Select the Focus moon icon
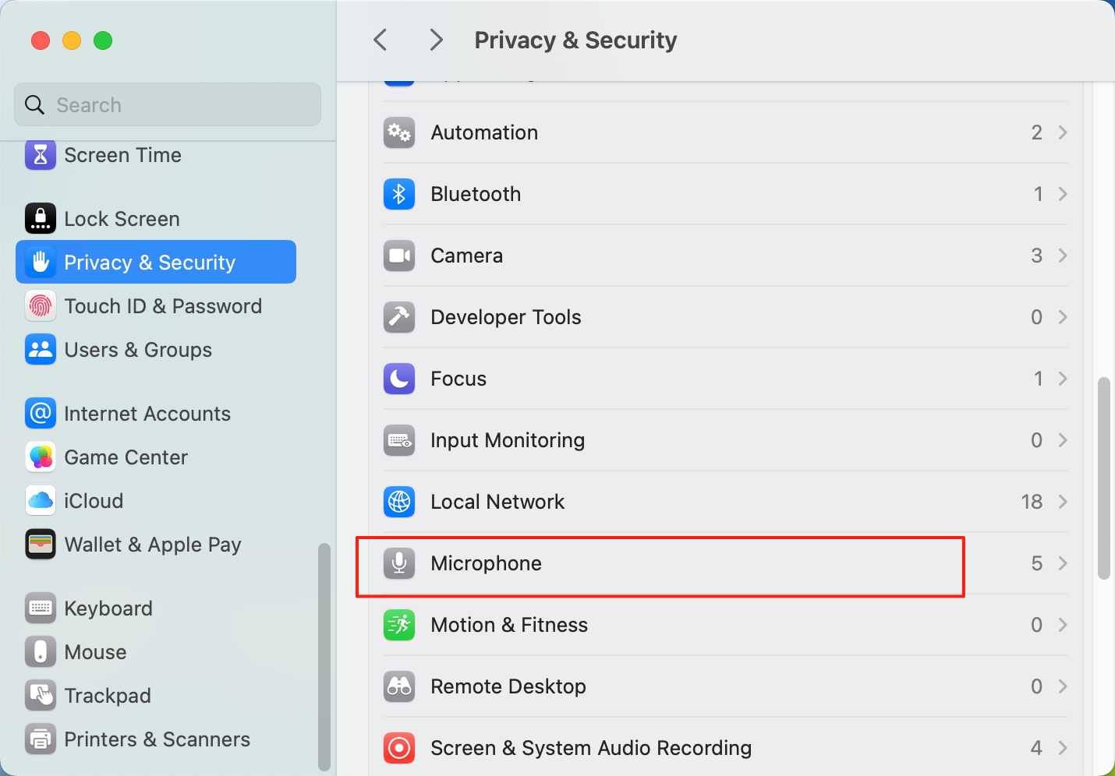This screenshot has width=1115, height=776. pyautogui.click(x=399, y=379)
